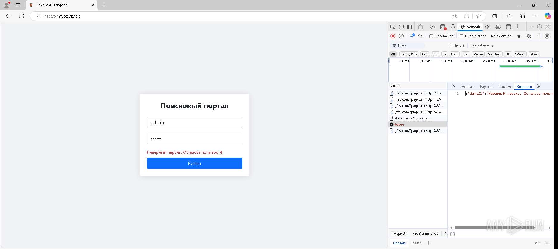Filter requests by WS type
558x249 pixels.
[508, 54]
